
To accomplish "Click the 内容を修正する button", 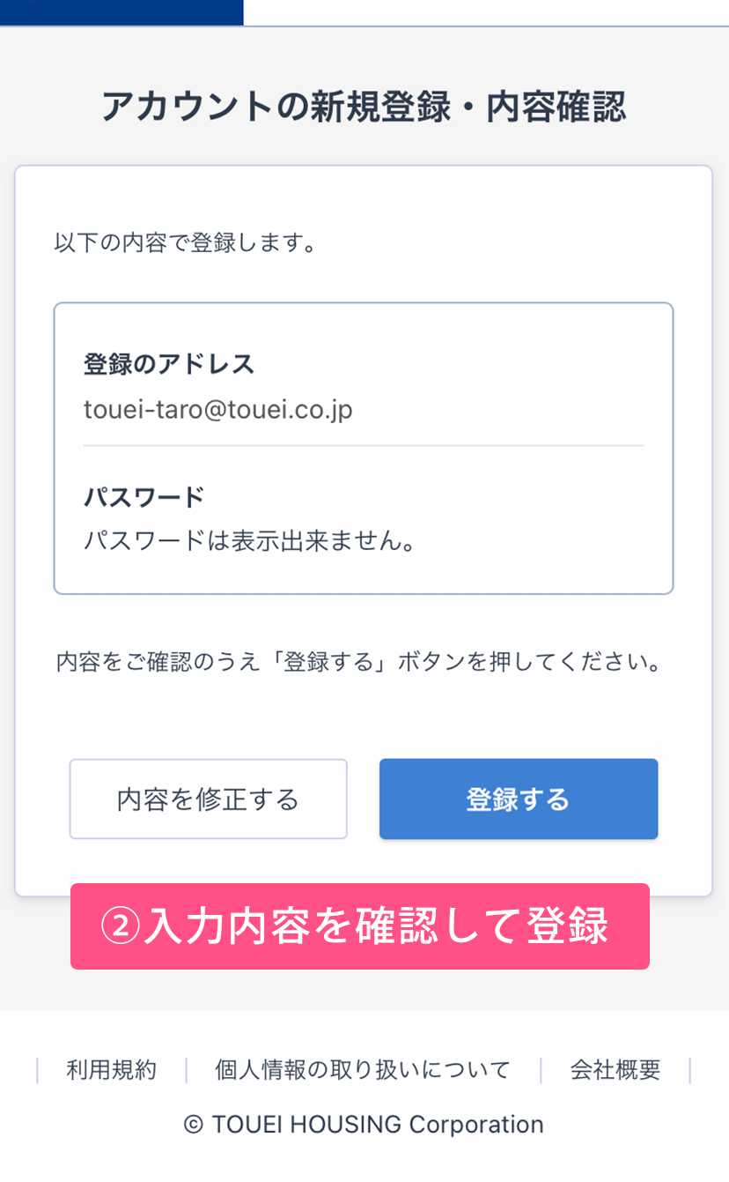I will [x=208, y=799].
